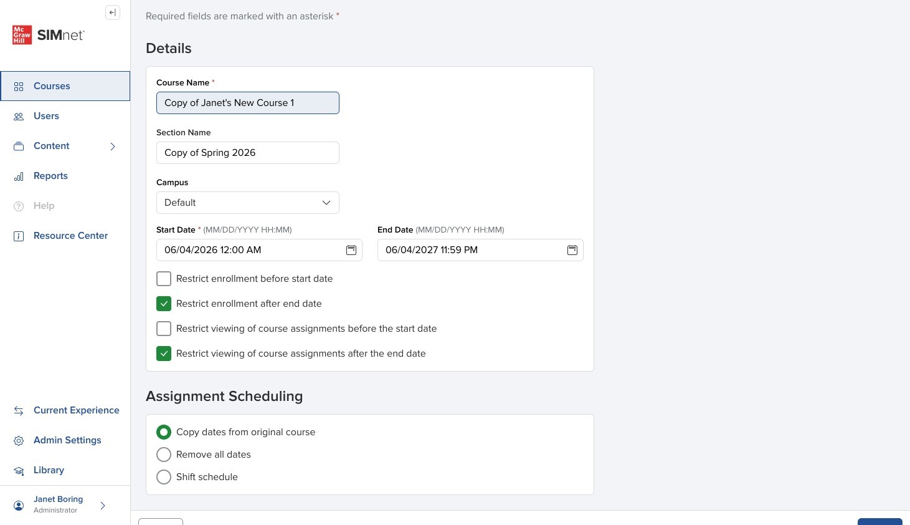Click the "Assignment Scheduling" heading text
Image resolution: width=910 pixels, height=525 pixels.
click(224, 397)
